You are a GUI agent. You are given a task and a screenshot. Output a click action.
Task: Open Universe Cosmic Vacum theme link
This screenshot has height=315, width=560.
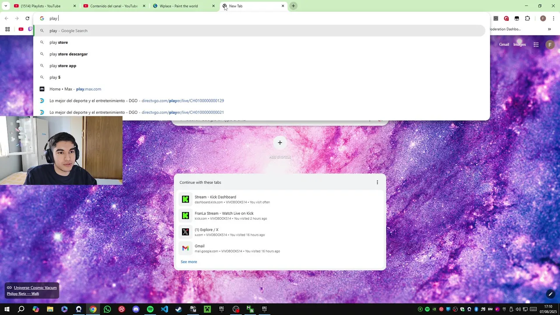pos(35,287)
